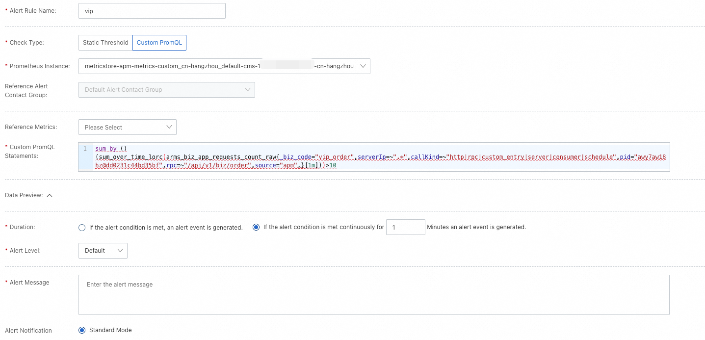Click the 'Duration:' label
Image resolution: width=705 pixels, height=340 pixels.
pyautogui.click(x=23, y=228)
